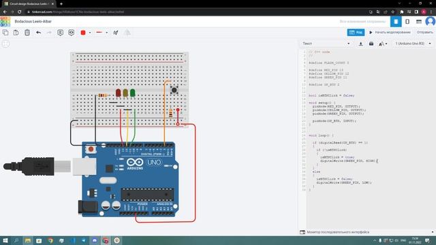The height and width of the screenshot is (245, 436).
Task: Expand the wire color dropdown arrow
Action: (90, 33)
